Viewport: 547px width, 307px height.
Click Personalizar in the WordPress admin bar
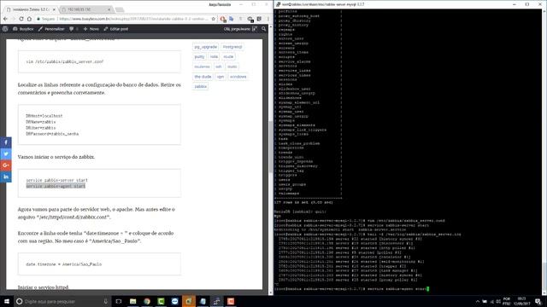click(x=51, y=29)
